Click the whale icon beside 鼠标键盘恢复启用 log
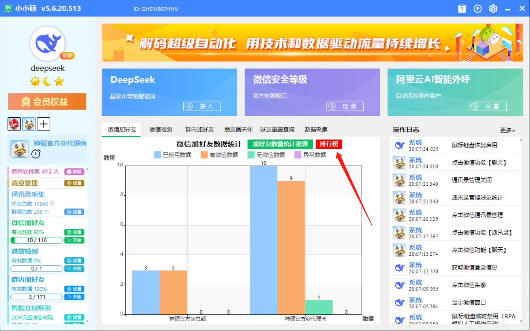The height and width of the screenshot is (331, 530). (x=399, y=145)
